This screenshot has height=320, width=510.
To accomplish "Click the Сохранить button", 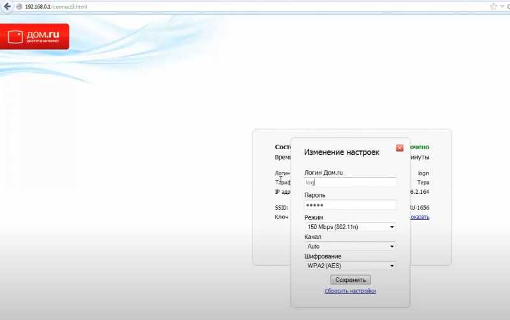I will (351, 280).
